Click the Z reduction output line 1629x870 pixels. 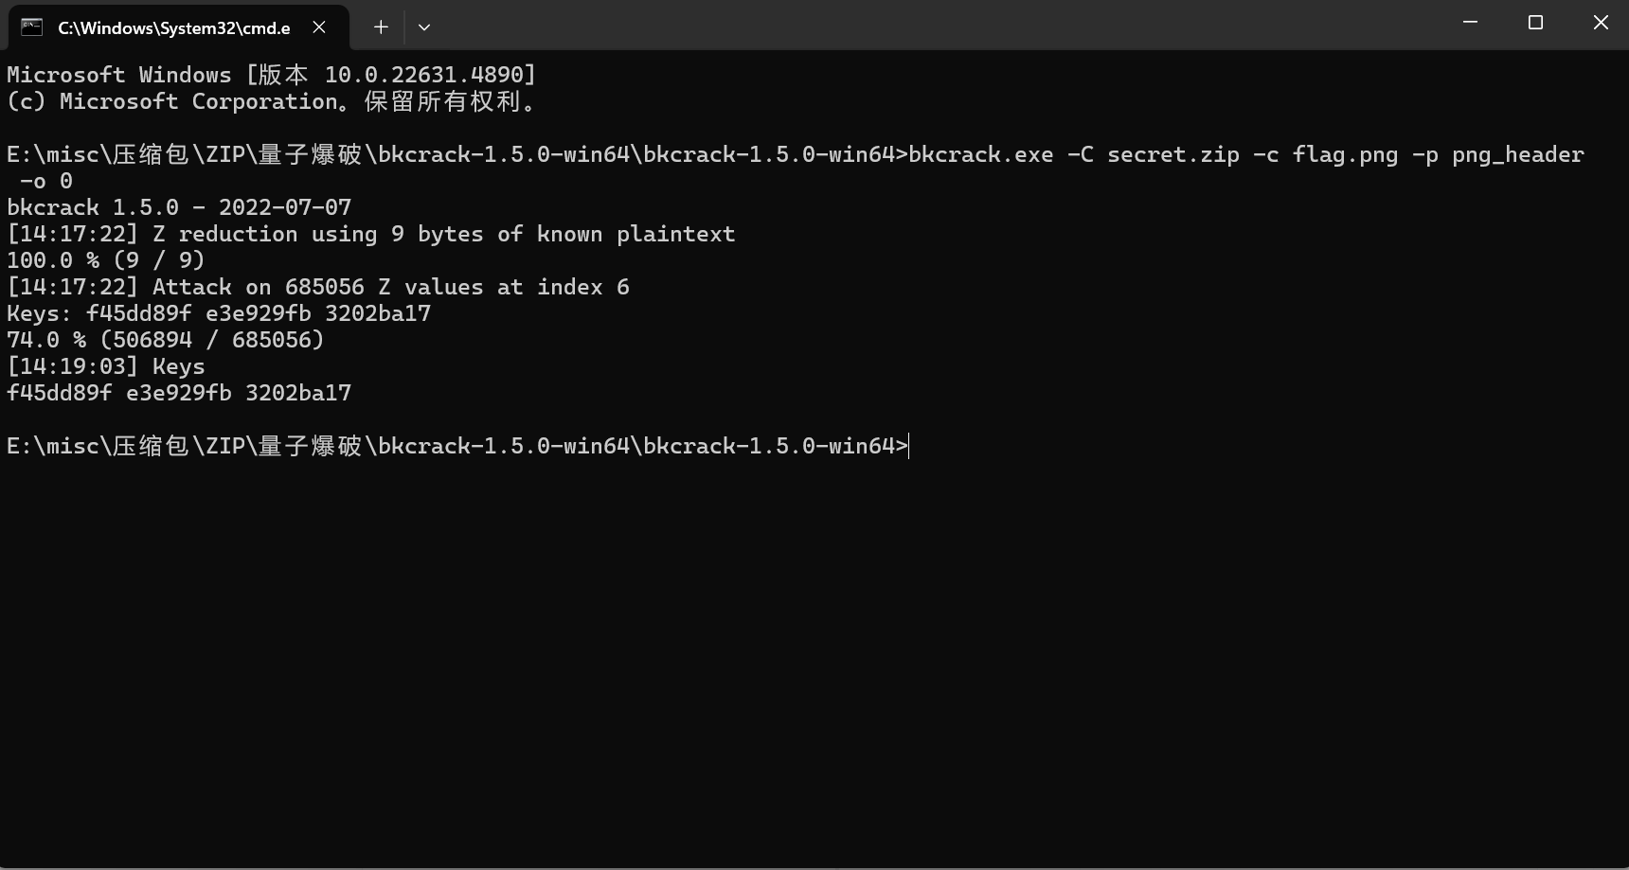pos(371,234)
